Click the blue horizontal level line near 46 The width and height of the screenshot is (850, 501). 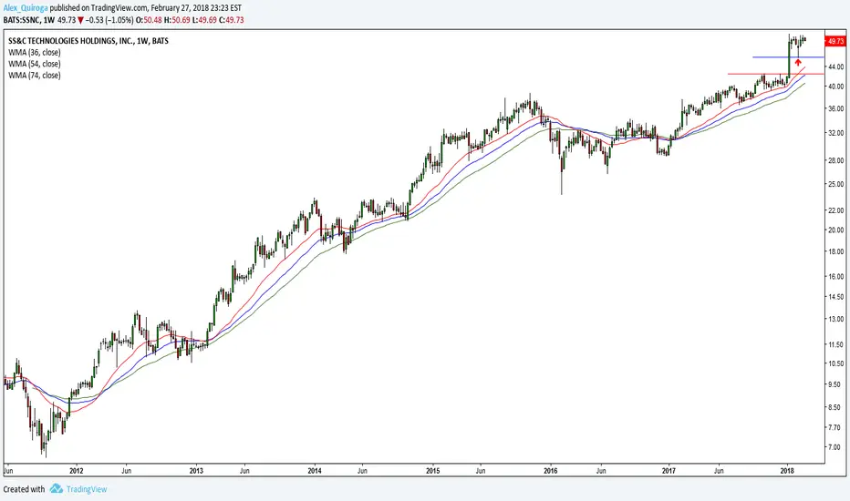[788, 56]
